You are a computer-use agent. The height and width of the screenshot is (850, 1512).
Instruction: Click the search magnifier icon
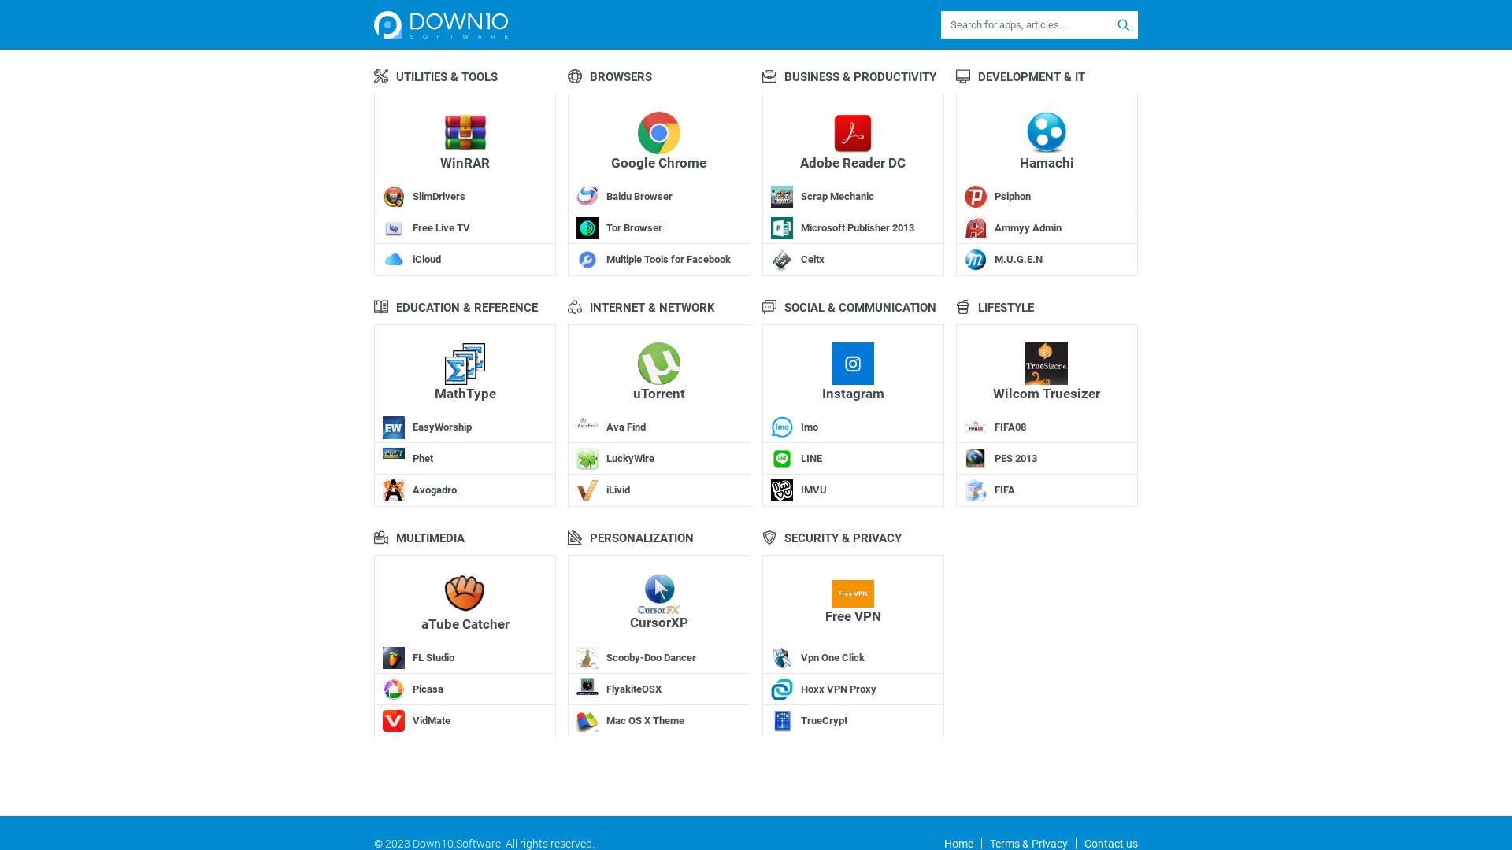pos(1124,25)
